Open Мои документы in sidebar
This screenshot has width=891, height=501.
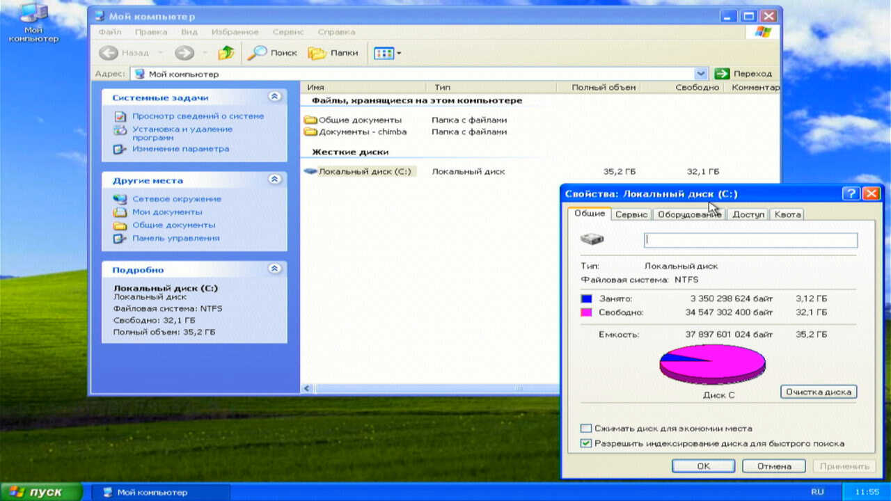pos(167,212)
